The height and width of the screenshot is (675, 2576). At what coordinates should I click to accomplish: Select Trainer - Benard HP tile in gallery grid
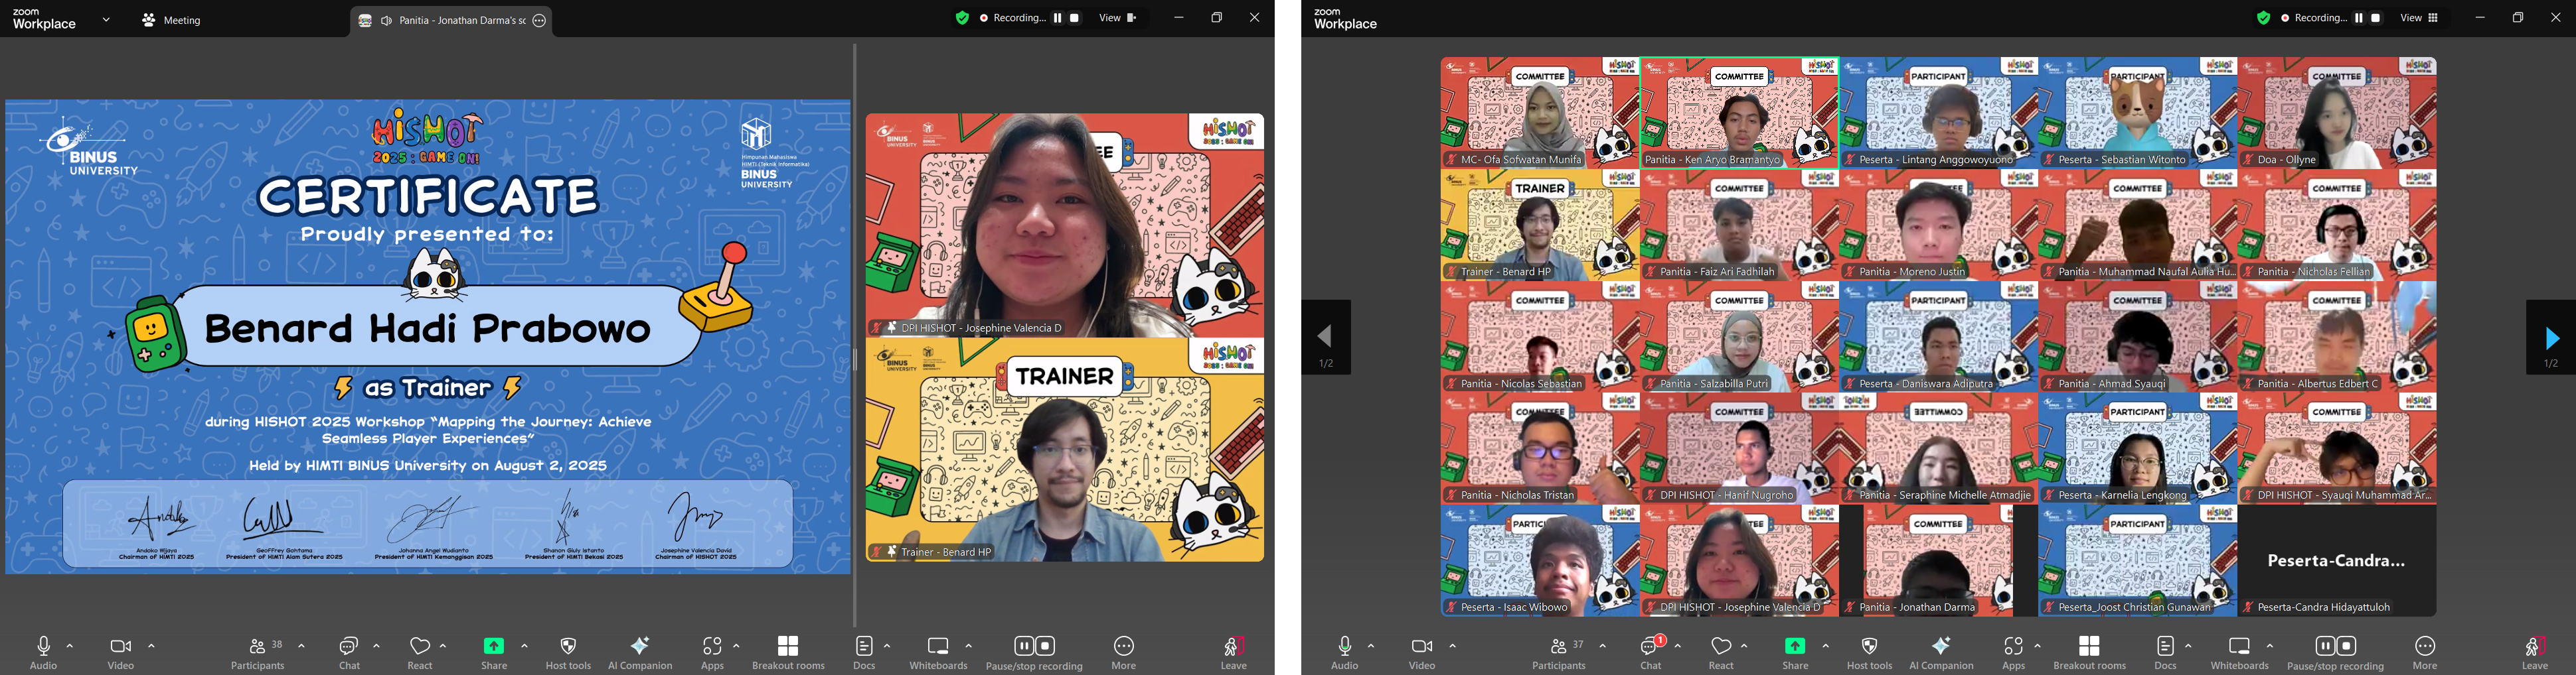[x=1540, y=225]
